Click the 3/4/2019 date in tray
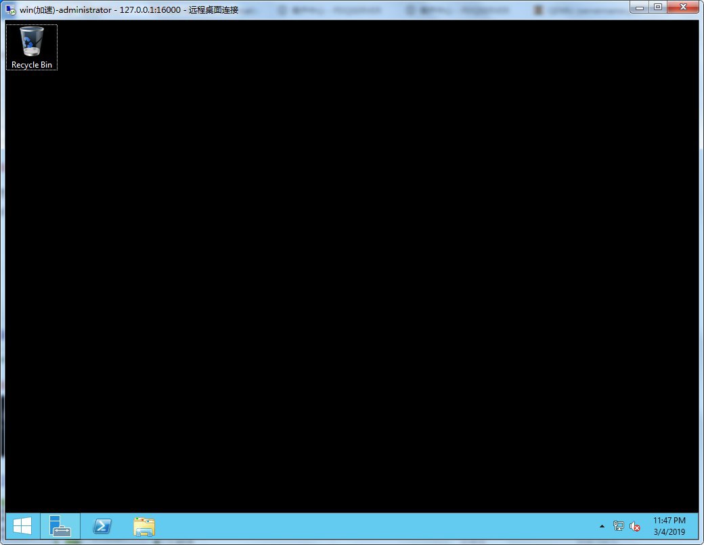Screen dimensions: 704x545 (x=669, y=532)
